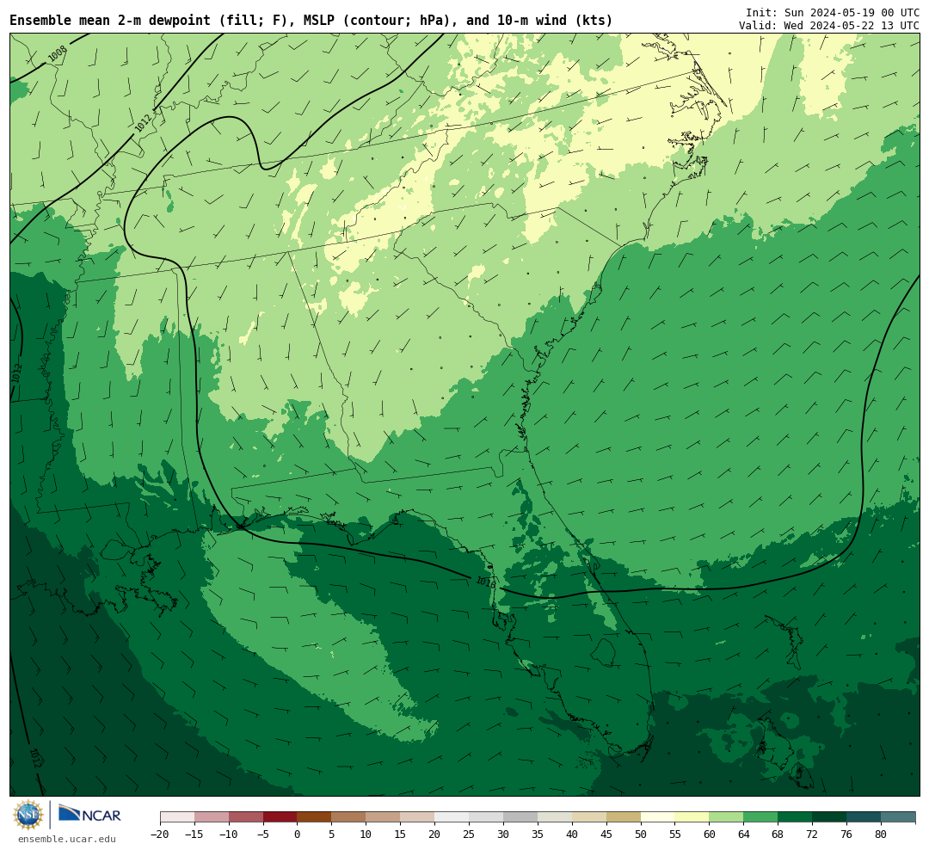Click the brown colorbar swatch between 0 and 5
The width and height of the screenshot is (929, 850).
pos(314,816)
